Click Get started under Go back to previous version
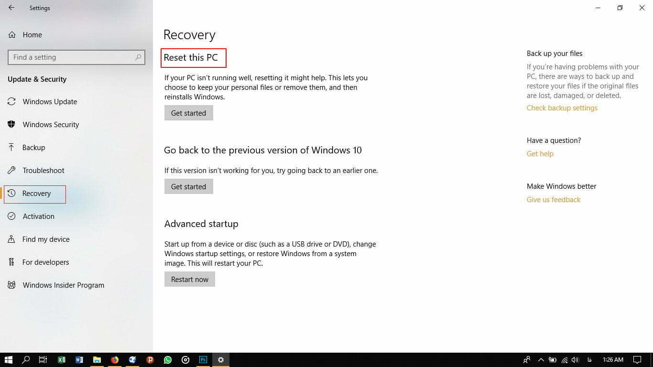 click(x=188, y=186)
